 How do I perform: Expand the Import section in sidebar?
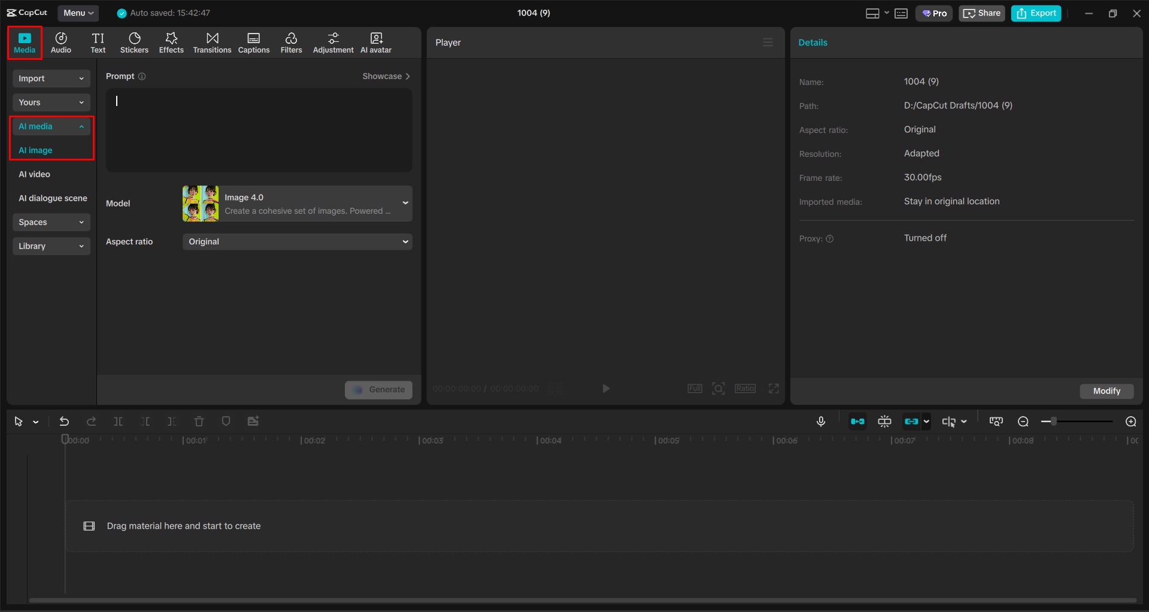click(x=51, y=78)
